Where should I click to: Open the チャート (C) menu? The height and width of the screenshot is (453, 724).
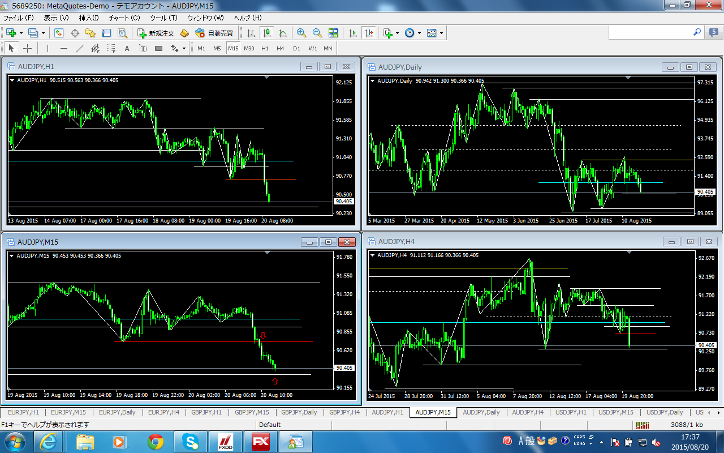tap(124, 18)
